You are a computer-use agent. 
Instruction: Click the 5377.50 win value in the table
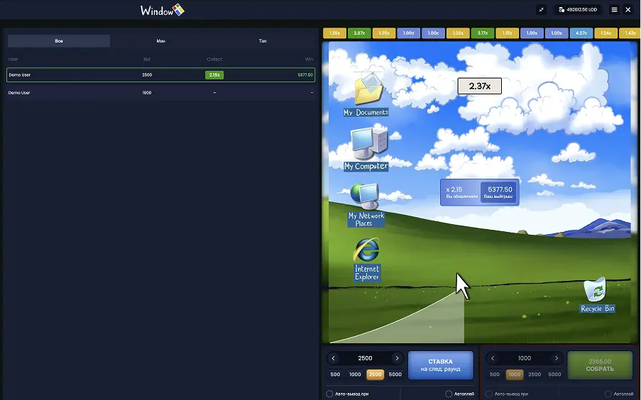[305, 74]
